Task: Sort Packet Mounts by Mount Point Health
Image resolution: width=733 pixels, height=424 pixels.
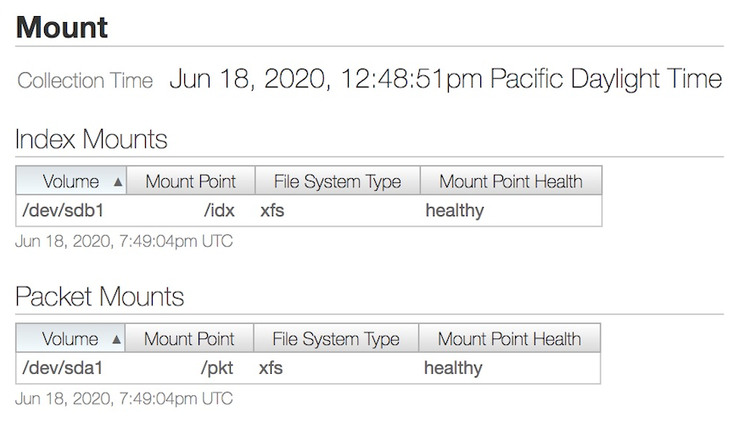Action: [x=510, y=338]
